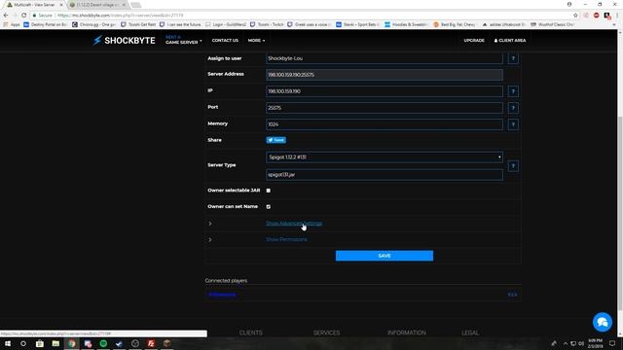Open the connected player name link
Image resolution: width=623 pixels, height=350 pixels.
pos(222,295)
